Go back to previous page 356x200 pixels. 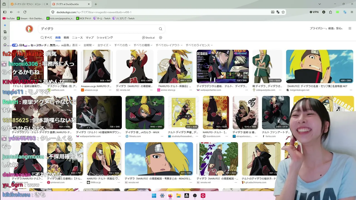(x=11, y=12)
